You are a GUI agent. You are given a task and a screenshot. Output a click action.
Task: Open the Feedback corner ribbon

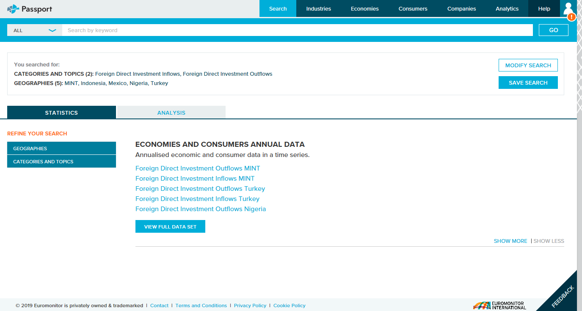[562, 296]
